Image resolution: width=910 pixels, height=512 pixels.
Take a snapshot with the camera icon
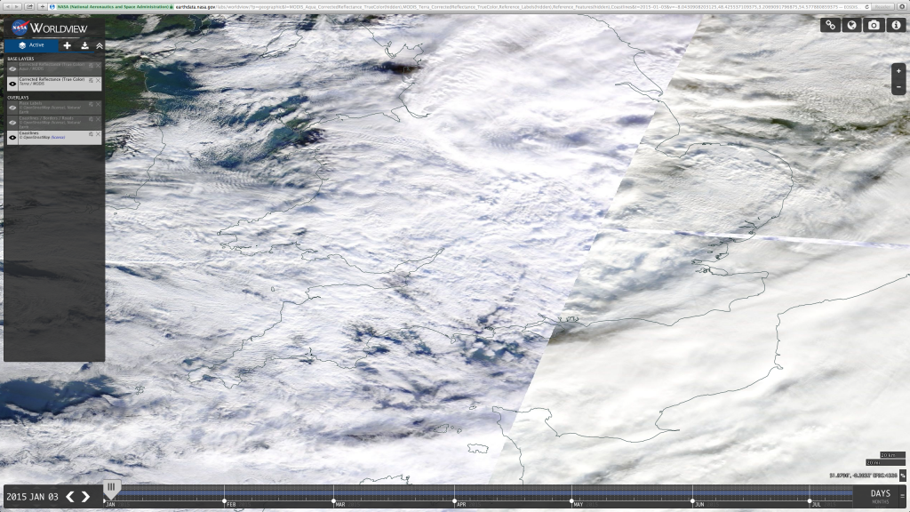pyautogui.click(x=874, y=25)
